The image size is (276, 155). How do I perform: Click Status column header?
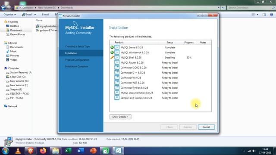169,43
